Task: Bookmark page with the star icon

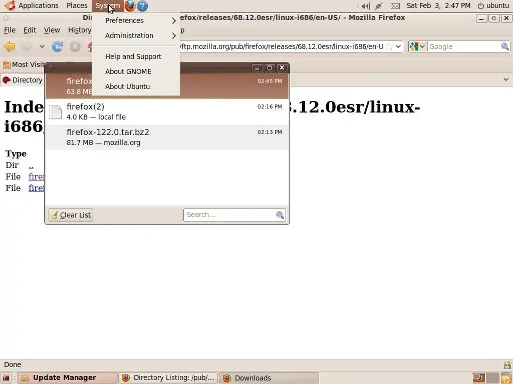Action: pyautogui.click(x=389, y=46)
